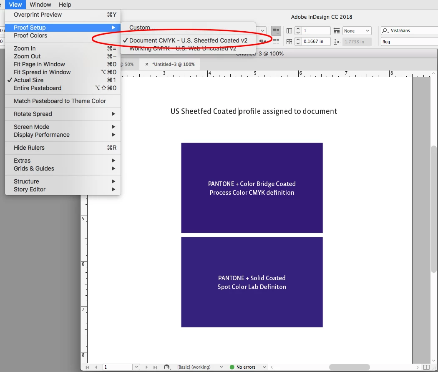The width and height of the screenshot is (438, 372).
Task: Open the partially hidden dropdown beside Custom
Action: (x=262, y=30)
